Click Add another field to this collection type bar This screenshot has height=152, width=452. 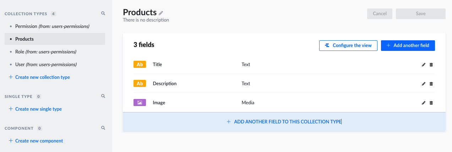point(284,122)
